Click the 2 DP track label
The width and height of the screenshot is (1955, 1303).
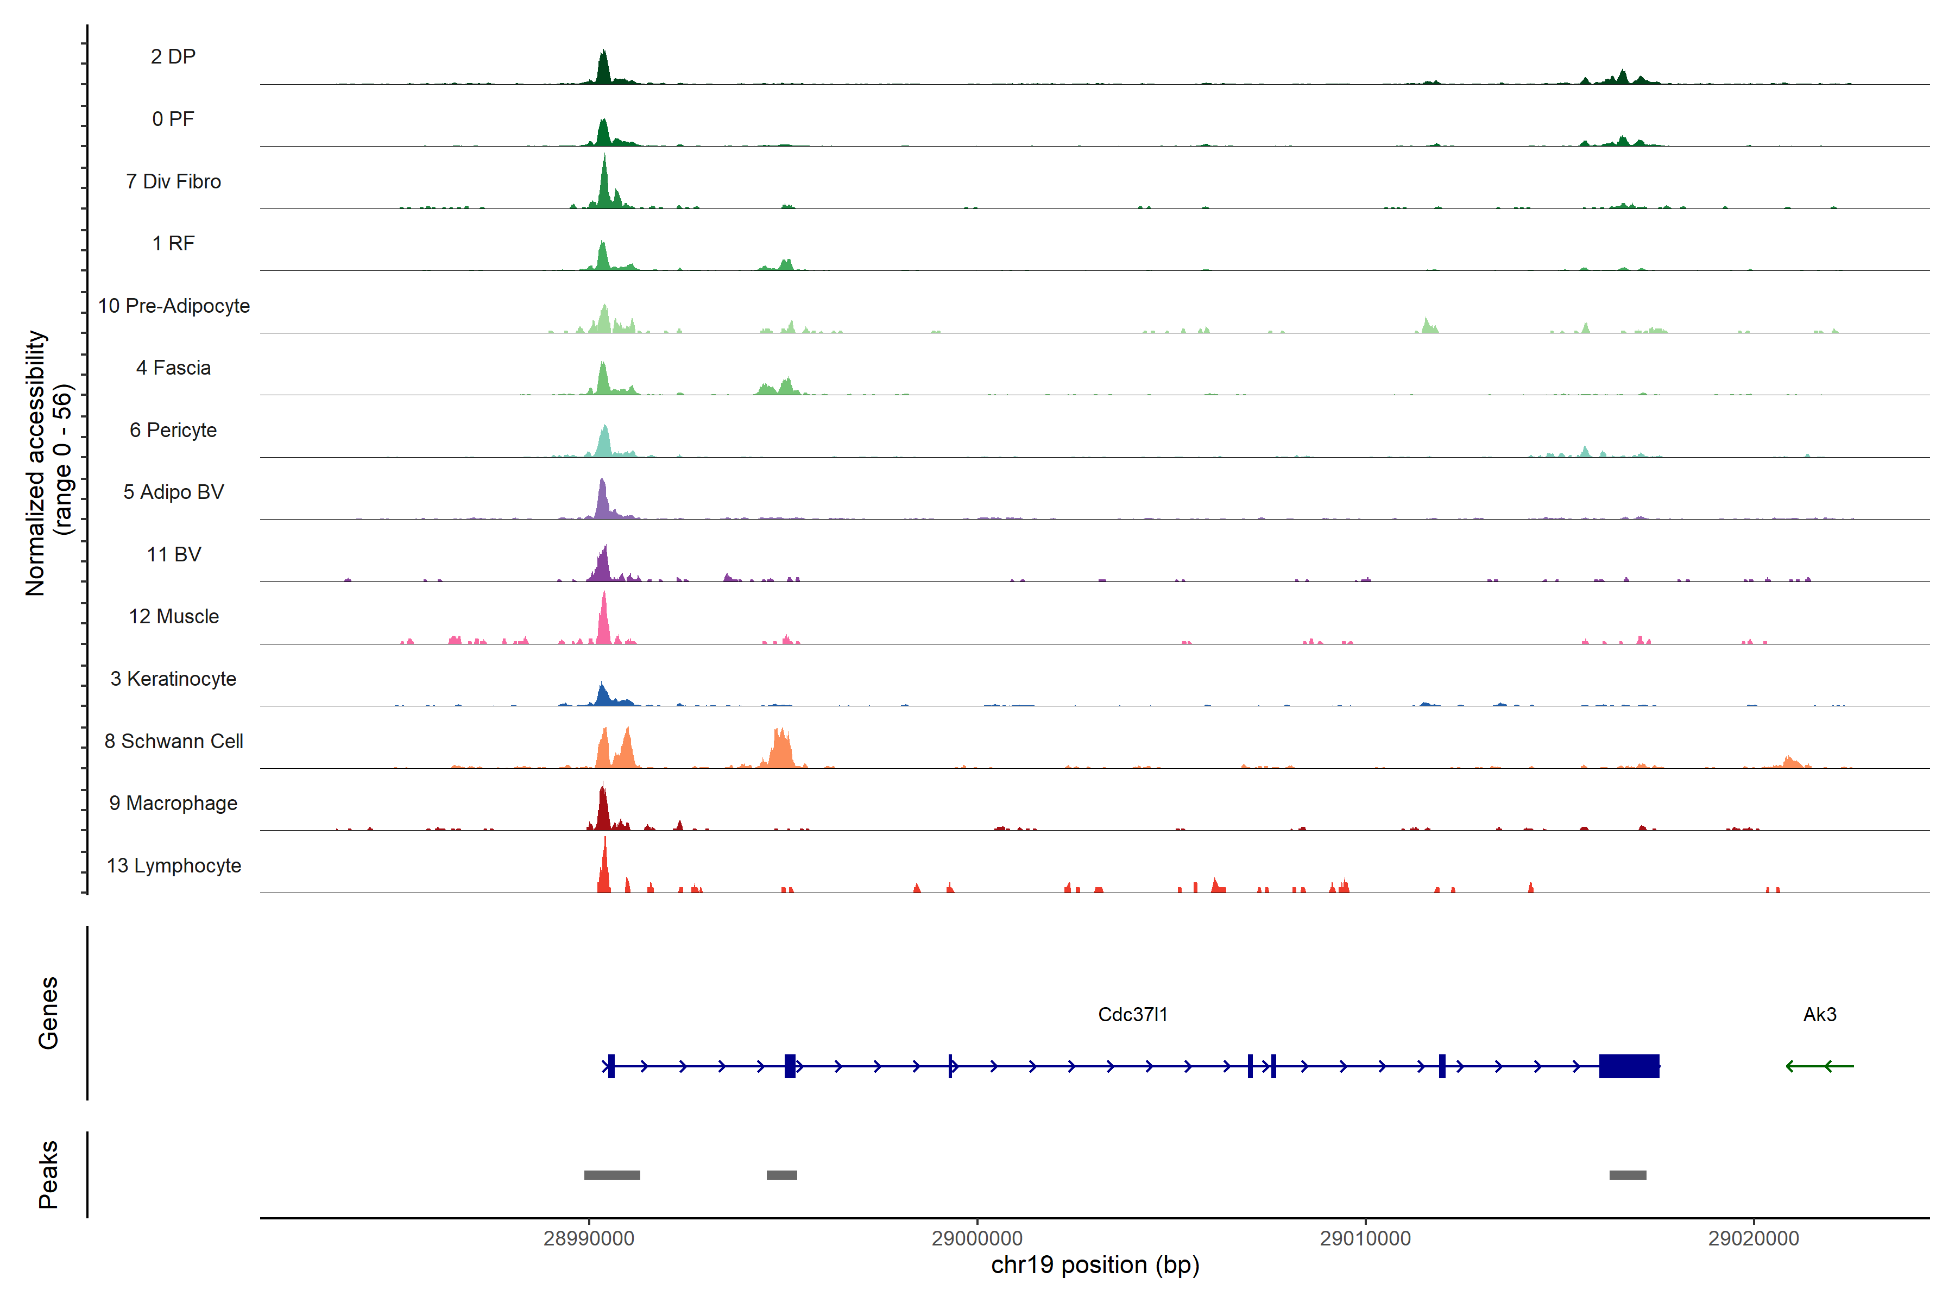click(x=173, y=56)
